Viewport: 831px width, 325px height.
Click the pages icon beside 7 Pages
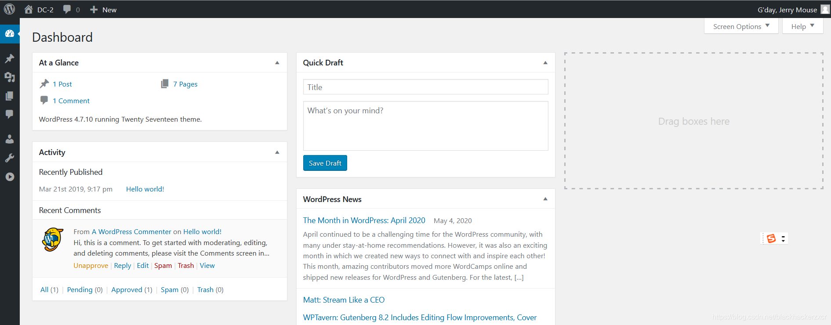pyautogui.click(x=165, y=83)
